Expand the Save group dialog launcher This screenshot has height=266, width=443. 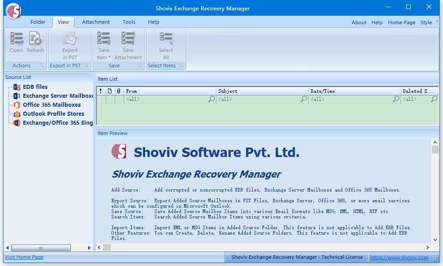click(x=140, y=65)
